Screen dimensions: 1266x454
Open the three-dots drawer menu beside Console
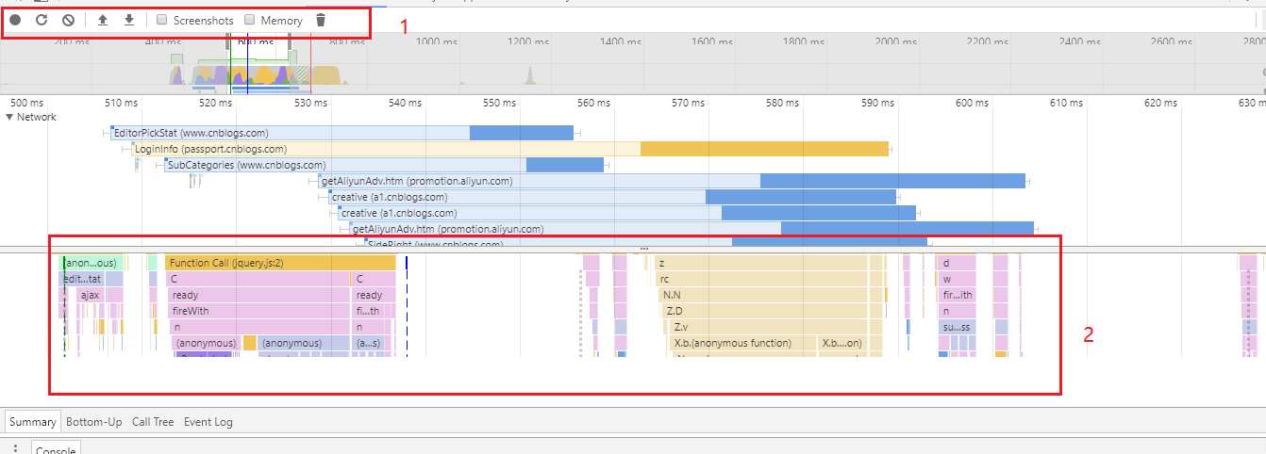[x=14, y=448]
